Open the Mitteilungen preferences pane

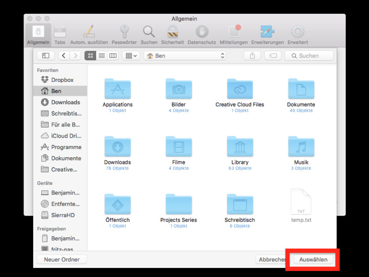coord(234,35)
